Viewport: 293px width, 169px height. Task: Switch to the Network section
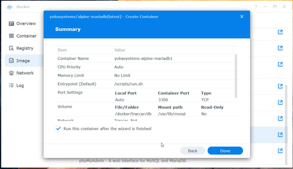click(21, 73)
